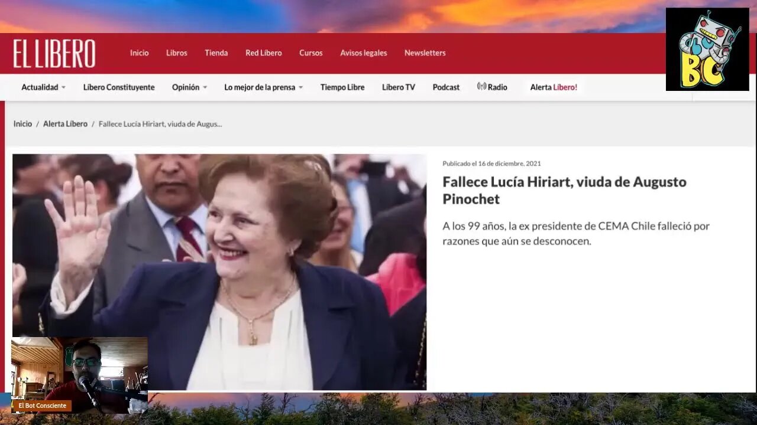
Task: Click the article headline Fallece Lucía Hiriart
Action: (x=564, y=190)
